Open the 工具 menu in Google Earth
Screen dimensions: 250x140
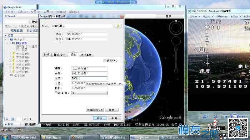click(48, 12)
